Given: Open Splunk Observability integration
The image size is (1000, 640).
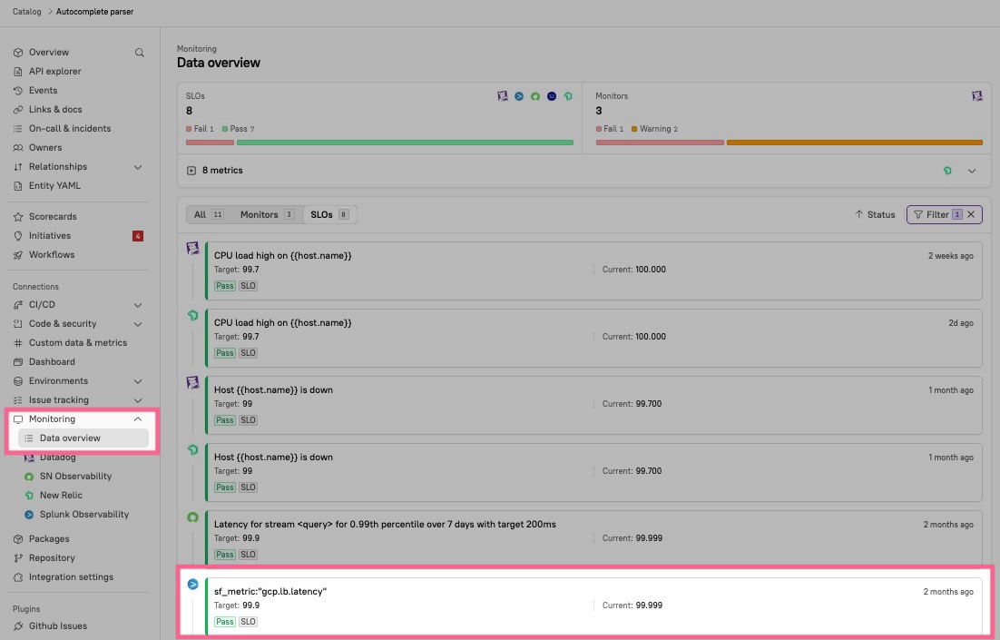Looking at the screenshot, I should point(83,515).
